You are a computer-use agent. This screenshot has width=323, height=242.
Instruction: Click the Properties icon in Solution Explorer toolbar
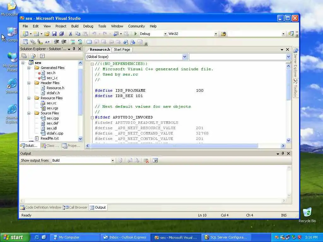click(24, 56)
